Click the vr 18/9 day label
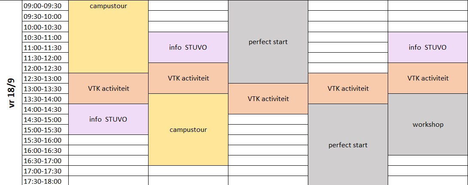468x185 pixels. coord(11,92)
